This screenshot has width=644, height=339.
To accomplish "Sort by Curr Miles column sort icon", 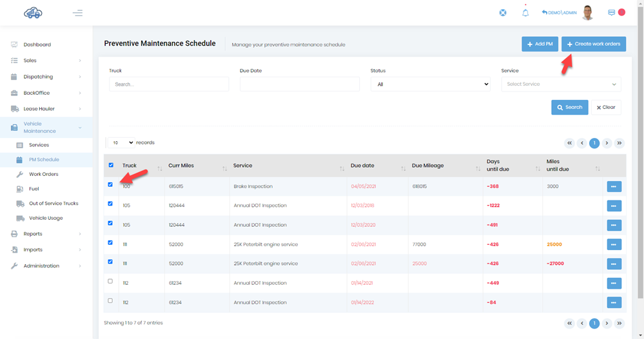I will [225, 169].
